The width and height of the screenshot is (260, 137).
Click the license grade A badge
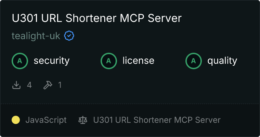pos(108,61)
